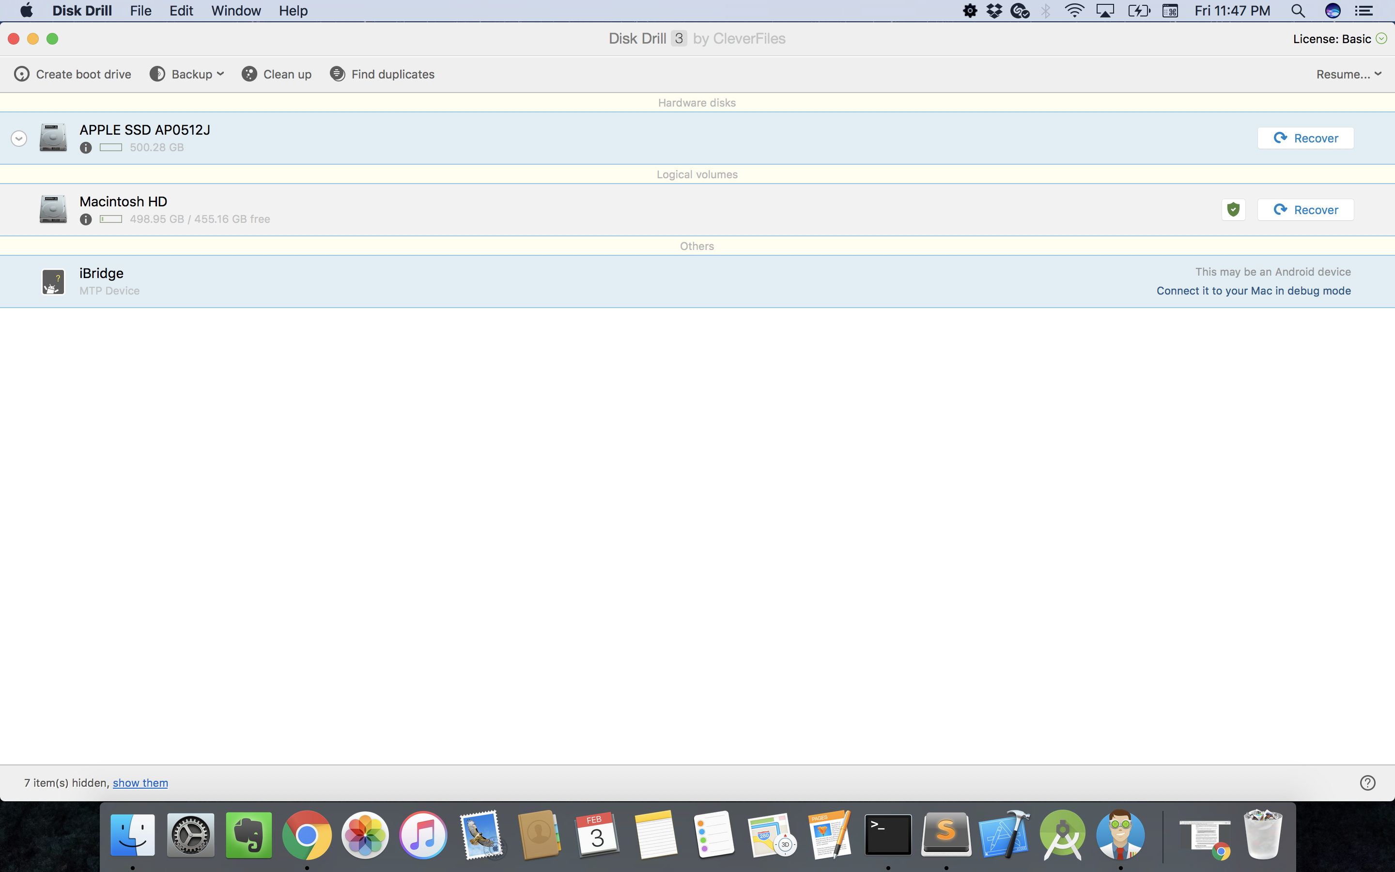Open Finder from the Dock
This screenshot has height=872, width=1395.
pyautogui.click(x=133, y=835)
